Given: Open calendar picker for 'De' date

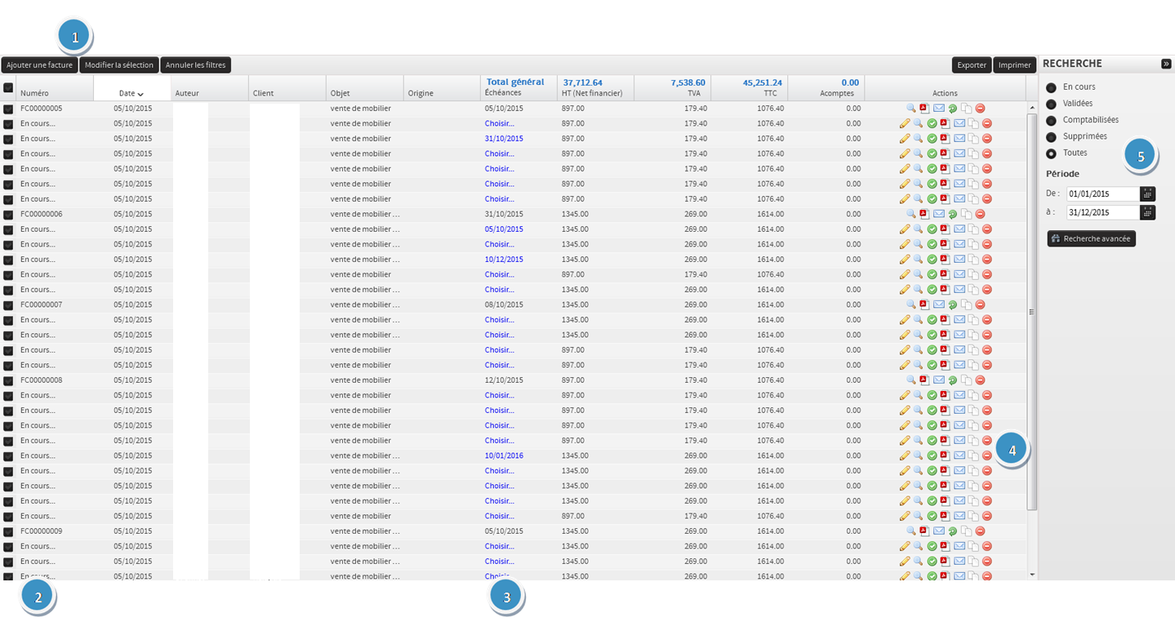Looking at the screenshot, I should [1147, 194].
